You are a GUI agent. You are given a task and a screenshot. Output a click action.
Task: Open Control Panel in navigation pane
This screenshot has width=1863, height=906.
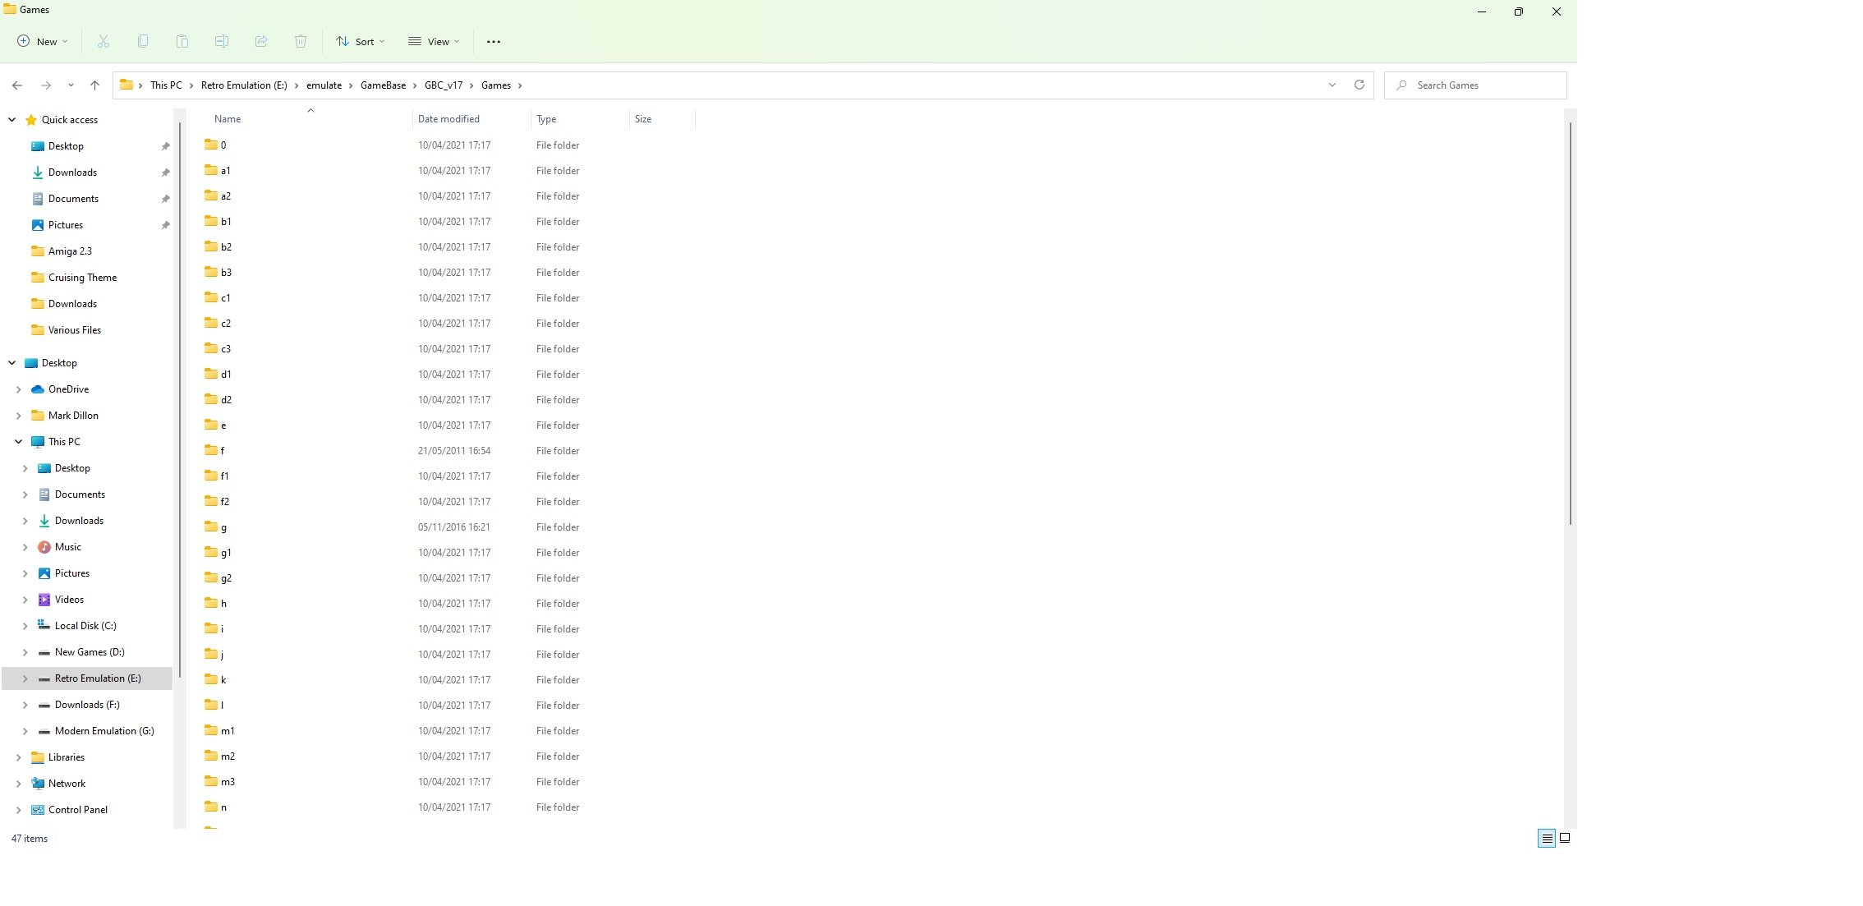(x=77, y=810)
